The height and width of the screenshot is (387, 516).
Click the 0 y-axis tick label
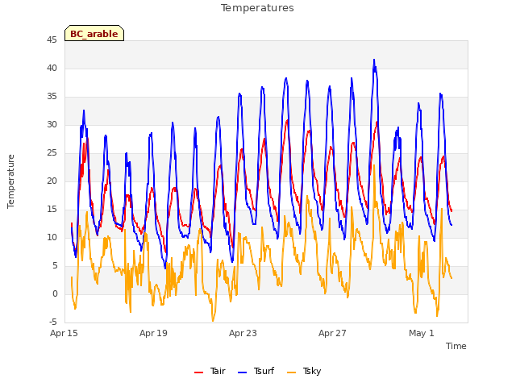coord(55,293)
